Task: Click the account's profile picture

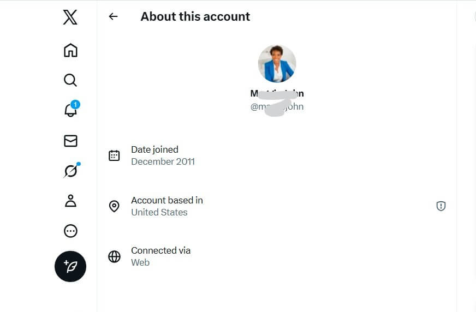Action: click(277, 64)
